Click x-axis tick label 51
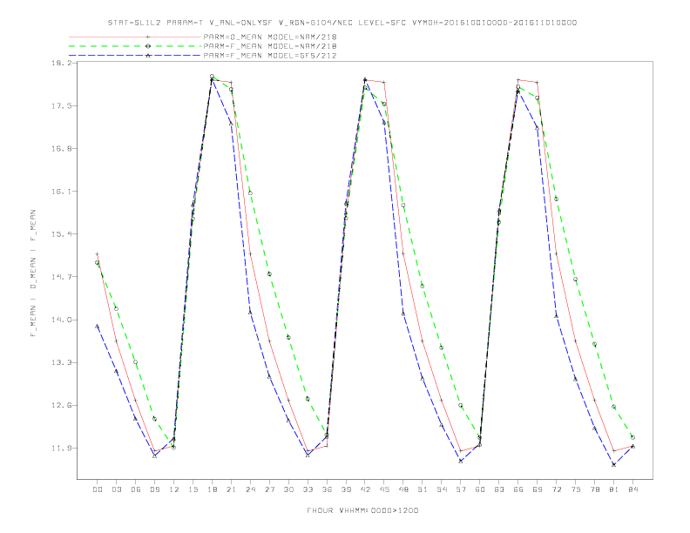Viewport: 690px width, 533px height. [x=423, y=489]
